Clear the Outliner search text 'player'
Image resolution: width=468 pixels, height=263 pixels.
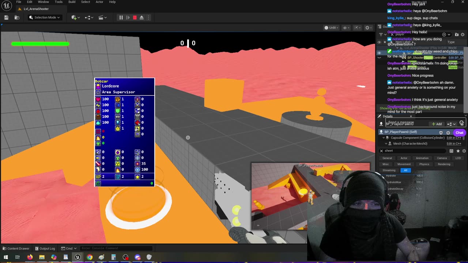pos(392,34)
